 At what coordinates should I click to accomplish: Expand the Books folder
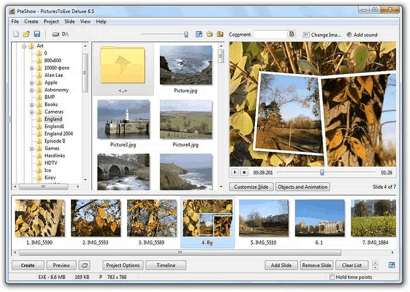coord(32,105)
